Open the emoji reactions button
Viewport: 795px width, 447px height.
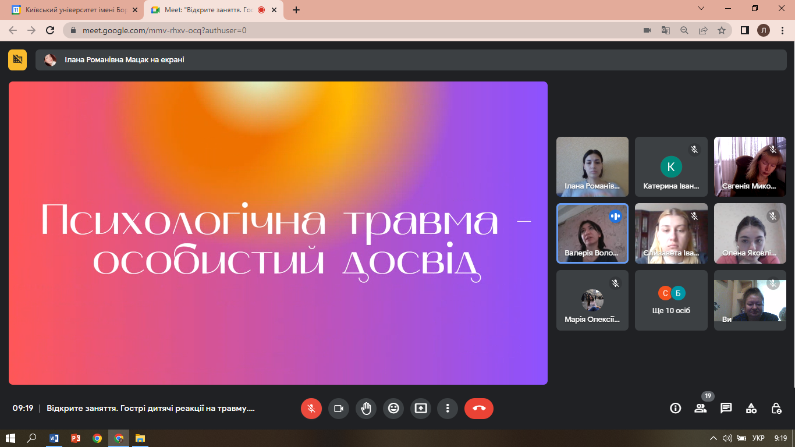(x=393, y=409)
